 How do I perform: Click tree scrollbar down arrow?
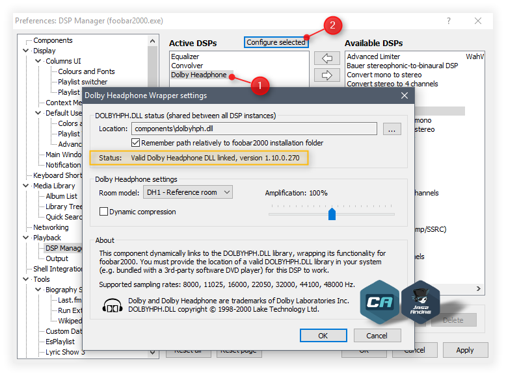[153, 353]
